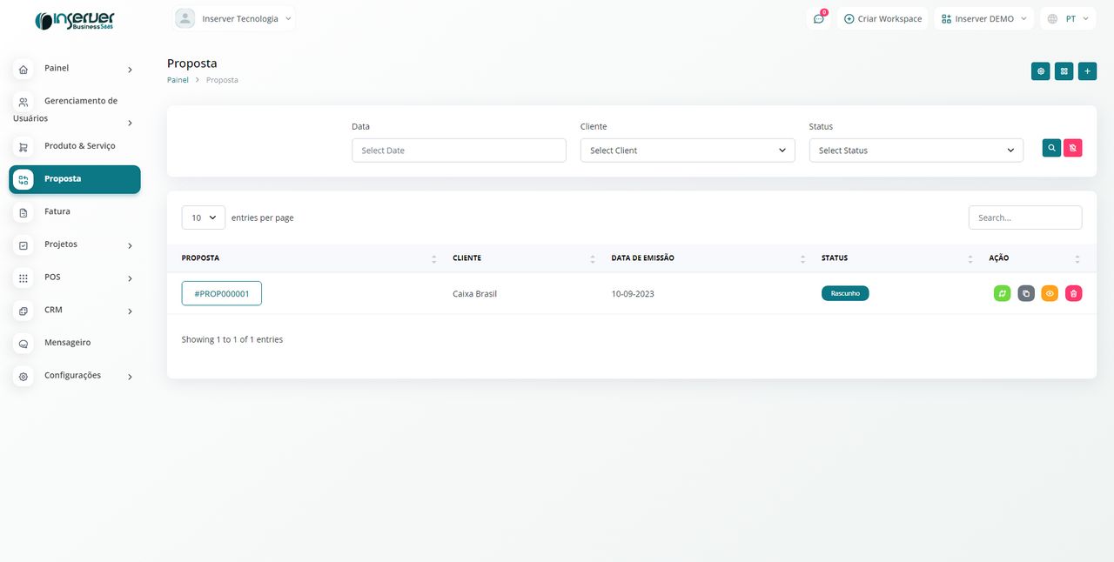This screenshot has height=562, width=1114.
Task: Open the Select Client dropdown
Action: tap(688, 151)
